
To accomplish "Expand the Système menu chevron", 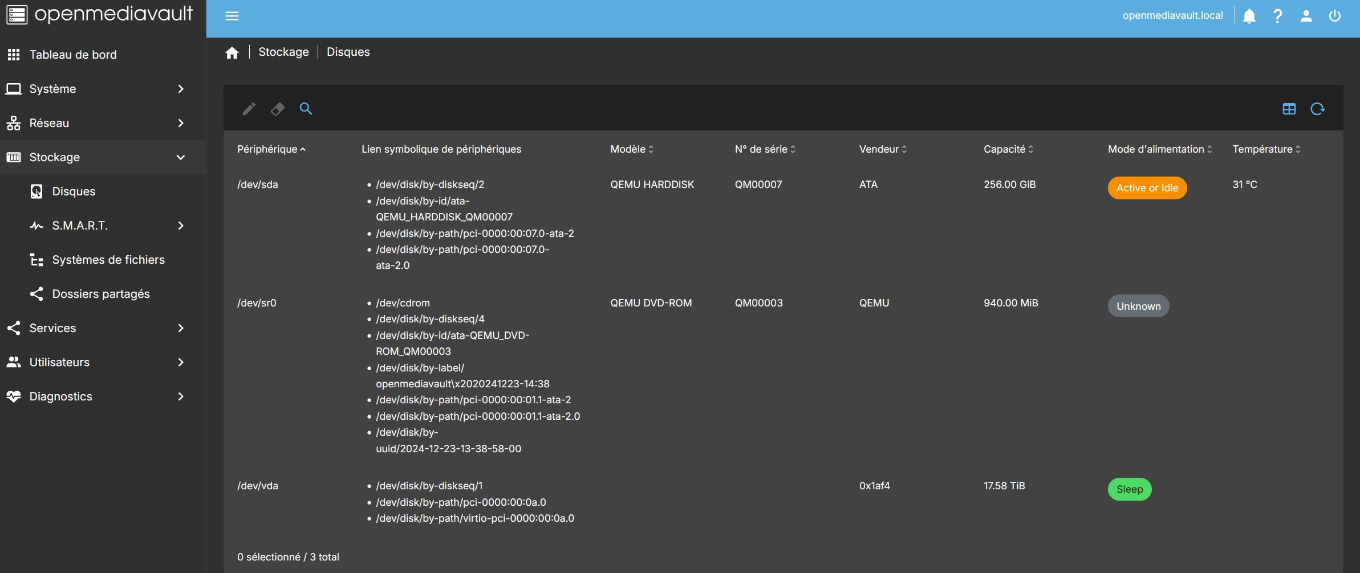I will [x=181, y=89].
